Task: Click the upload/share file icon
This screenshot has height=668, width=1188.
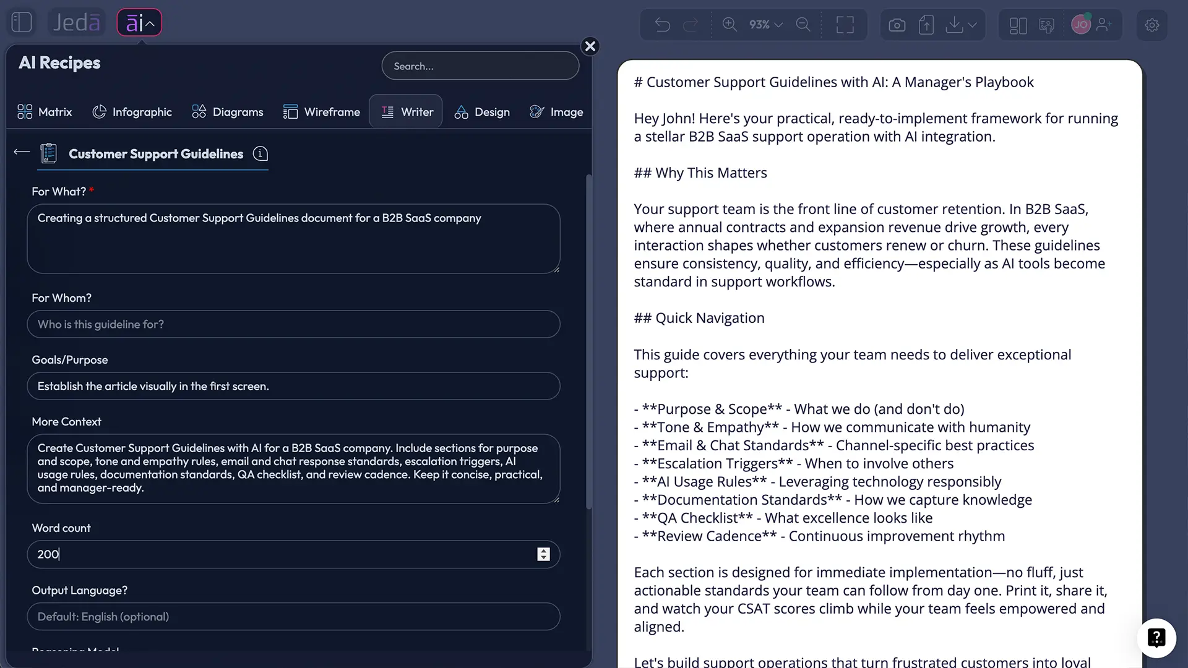Action: click(926, 25)
